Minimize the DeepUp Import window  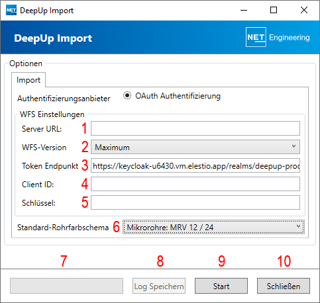244,10
